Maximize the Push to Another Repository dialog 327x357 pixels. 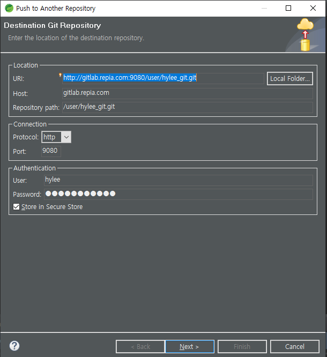pos(288,8)
